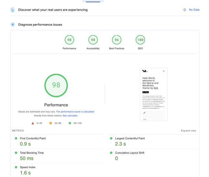
Task: Click the large Performance heading under gauge
Action: coord(56,105)
